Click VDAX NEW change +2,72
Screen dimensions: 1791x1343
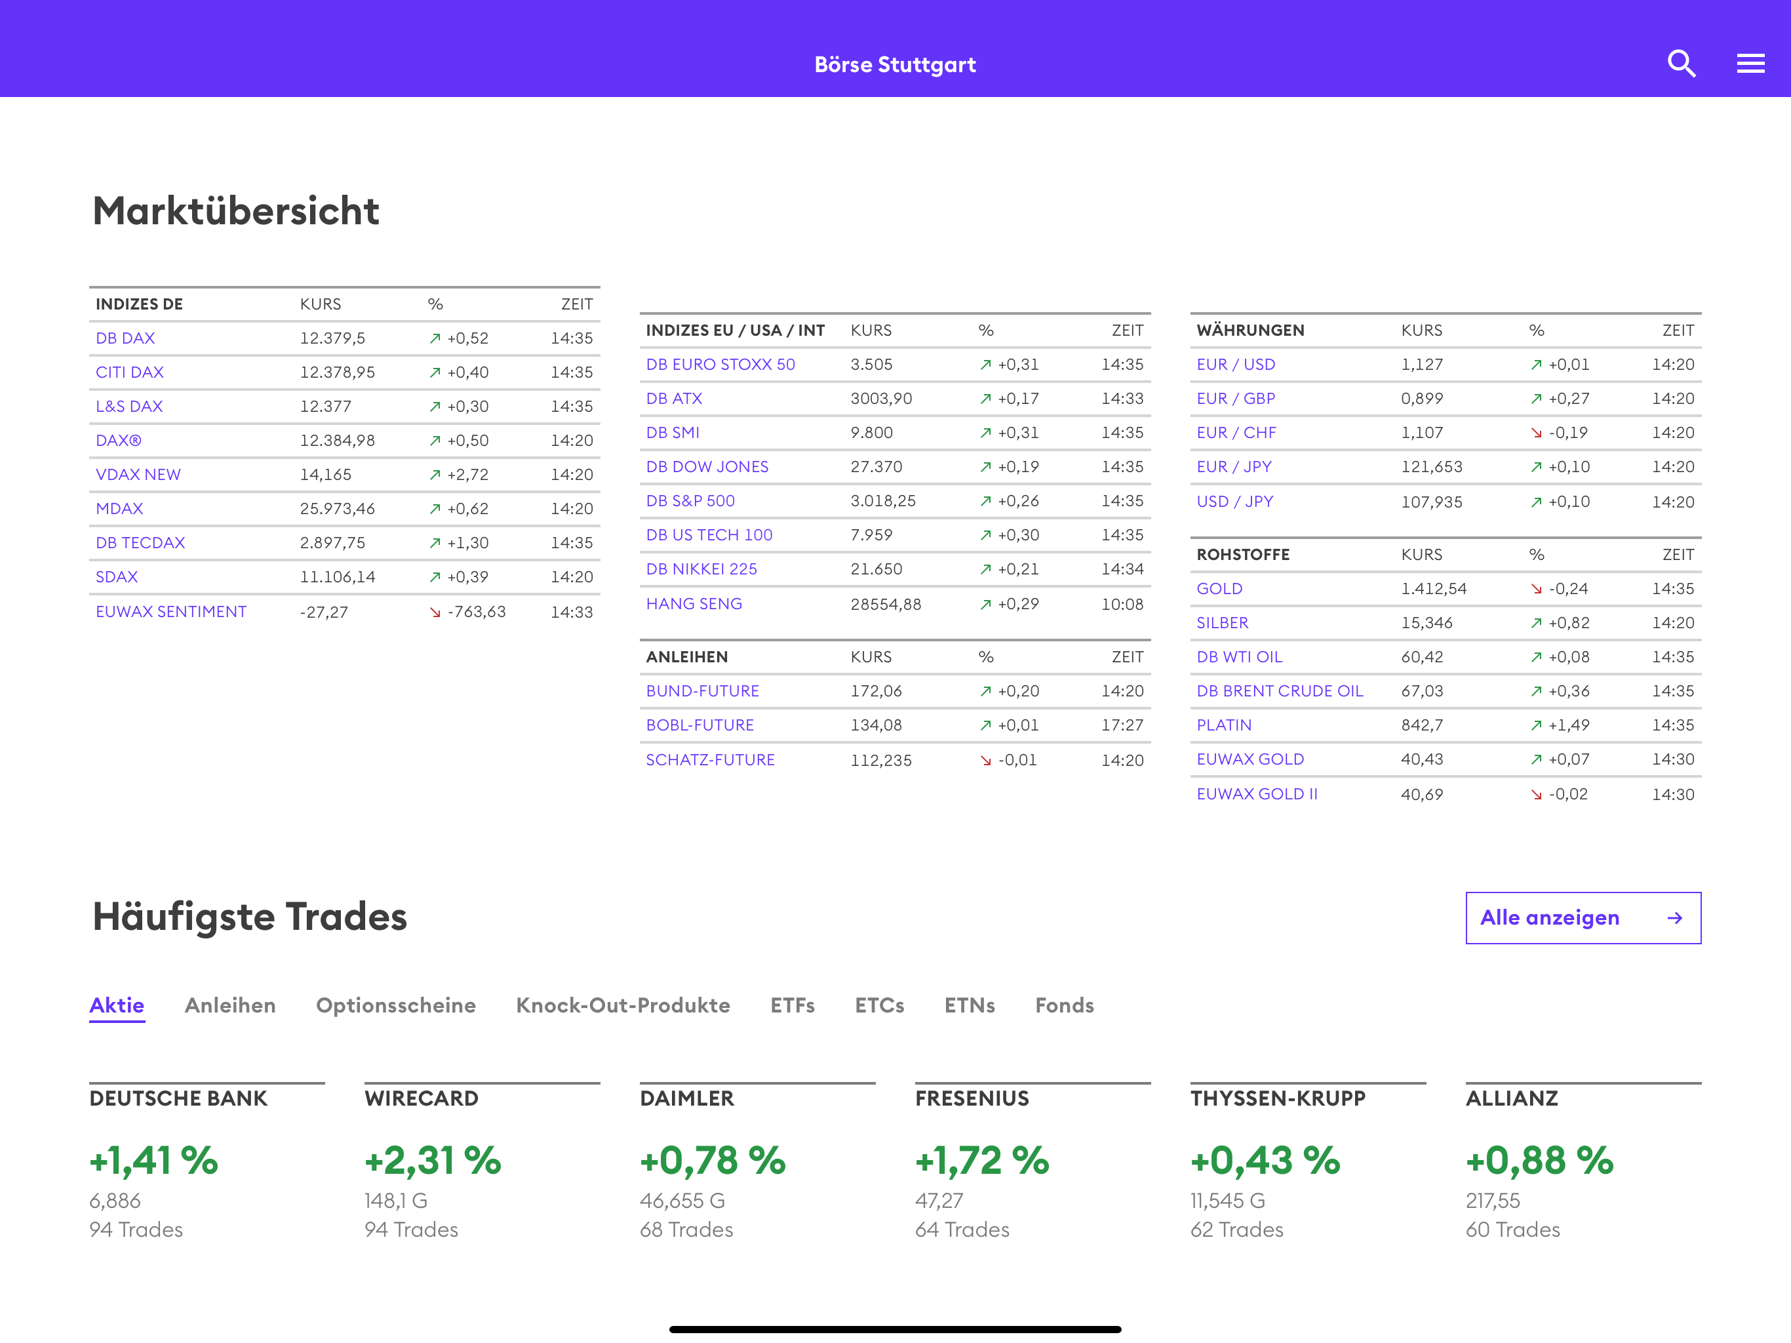click(x=467, y=474)
